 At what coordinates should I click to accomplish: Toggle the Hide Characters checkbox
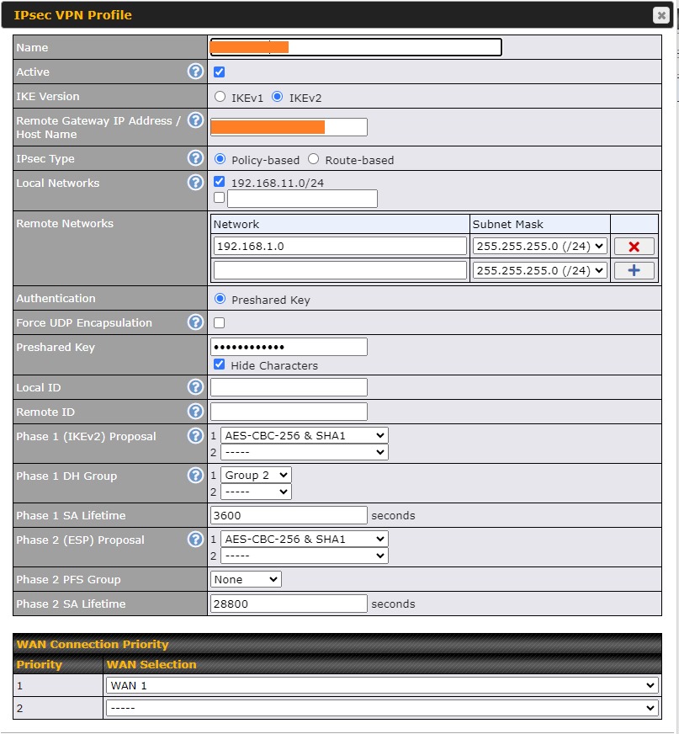tap(219, 364)
